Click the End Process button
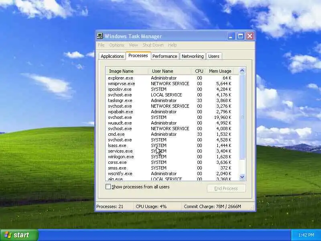The width and height of the screenshot is (321, 241). click(226, 188)
